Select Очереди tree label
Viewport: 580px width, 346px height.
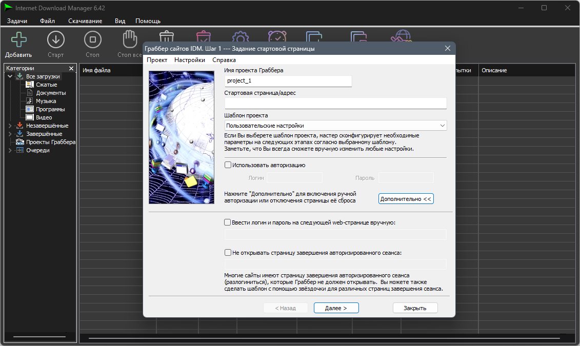tap(38, 150)
